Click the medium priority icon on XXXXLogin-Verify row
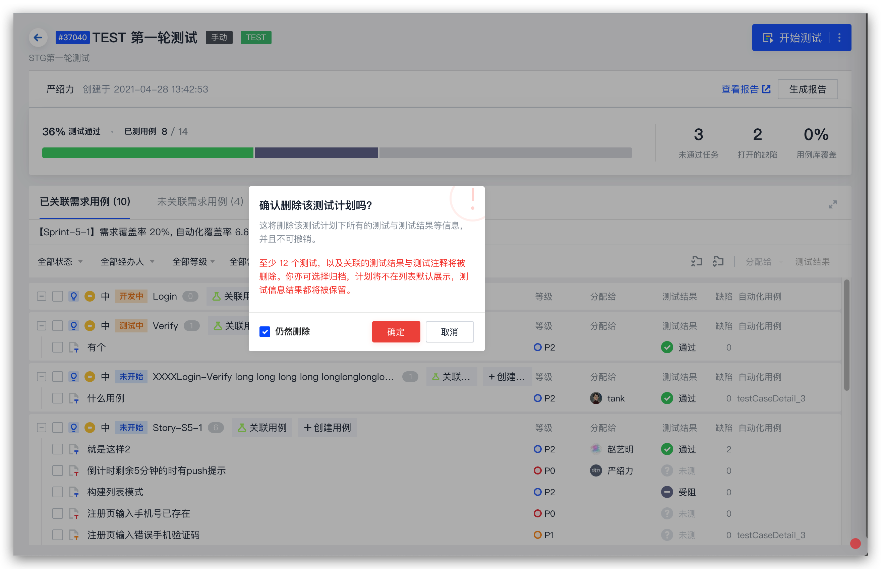Screen dimensions: 881x569 click(90, 377)
